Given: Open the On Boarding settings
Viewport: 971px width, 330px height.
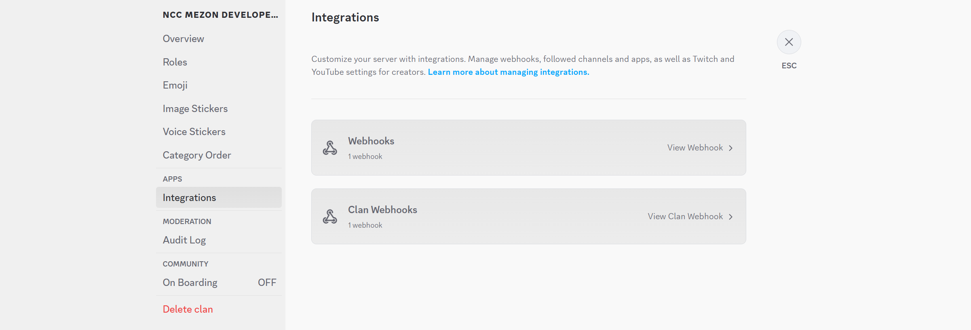Looking at the screenshot, I should 190,282.
